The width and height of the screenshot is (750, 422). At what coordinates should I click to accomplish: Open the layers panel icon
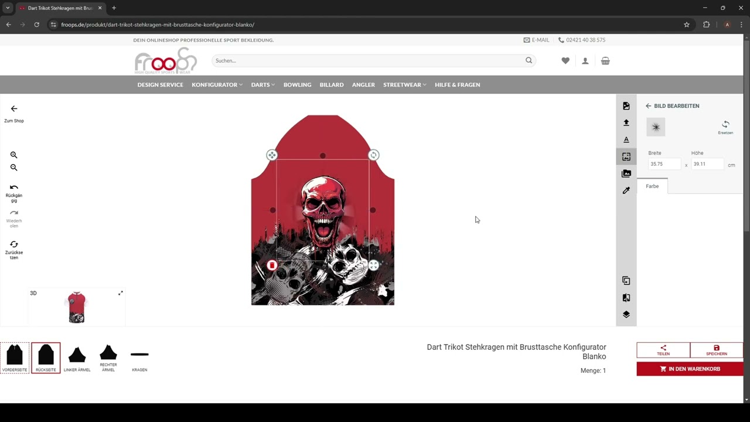(626, 315)
